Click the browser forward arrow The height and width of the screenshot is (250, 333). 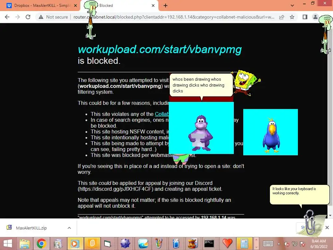tap(18, 17)
